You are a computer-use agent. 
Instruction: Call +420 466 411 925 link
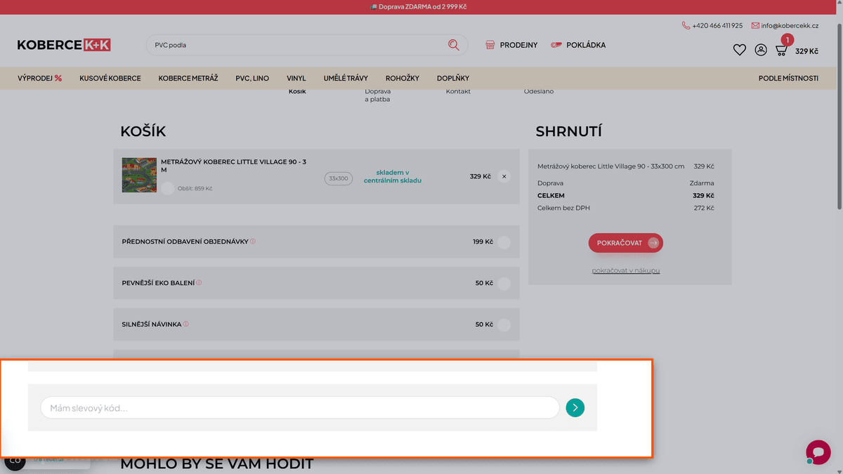[717, 25]
